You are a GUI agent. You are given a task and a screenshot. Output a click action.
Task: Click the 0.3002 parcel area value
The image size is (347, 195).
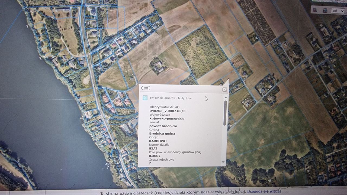[155, 156]
